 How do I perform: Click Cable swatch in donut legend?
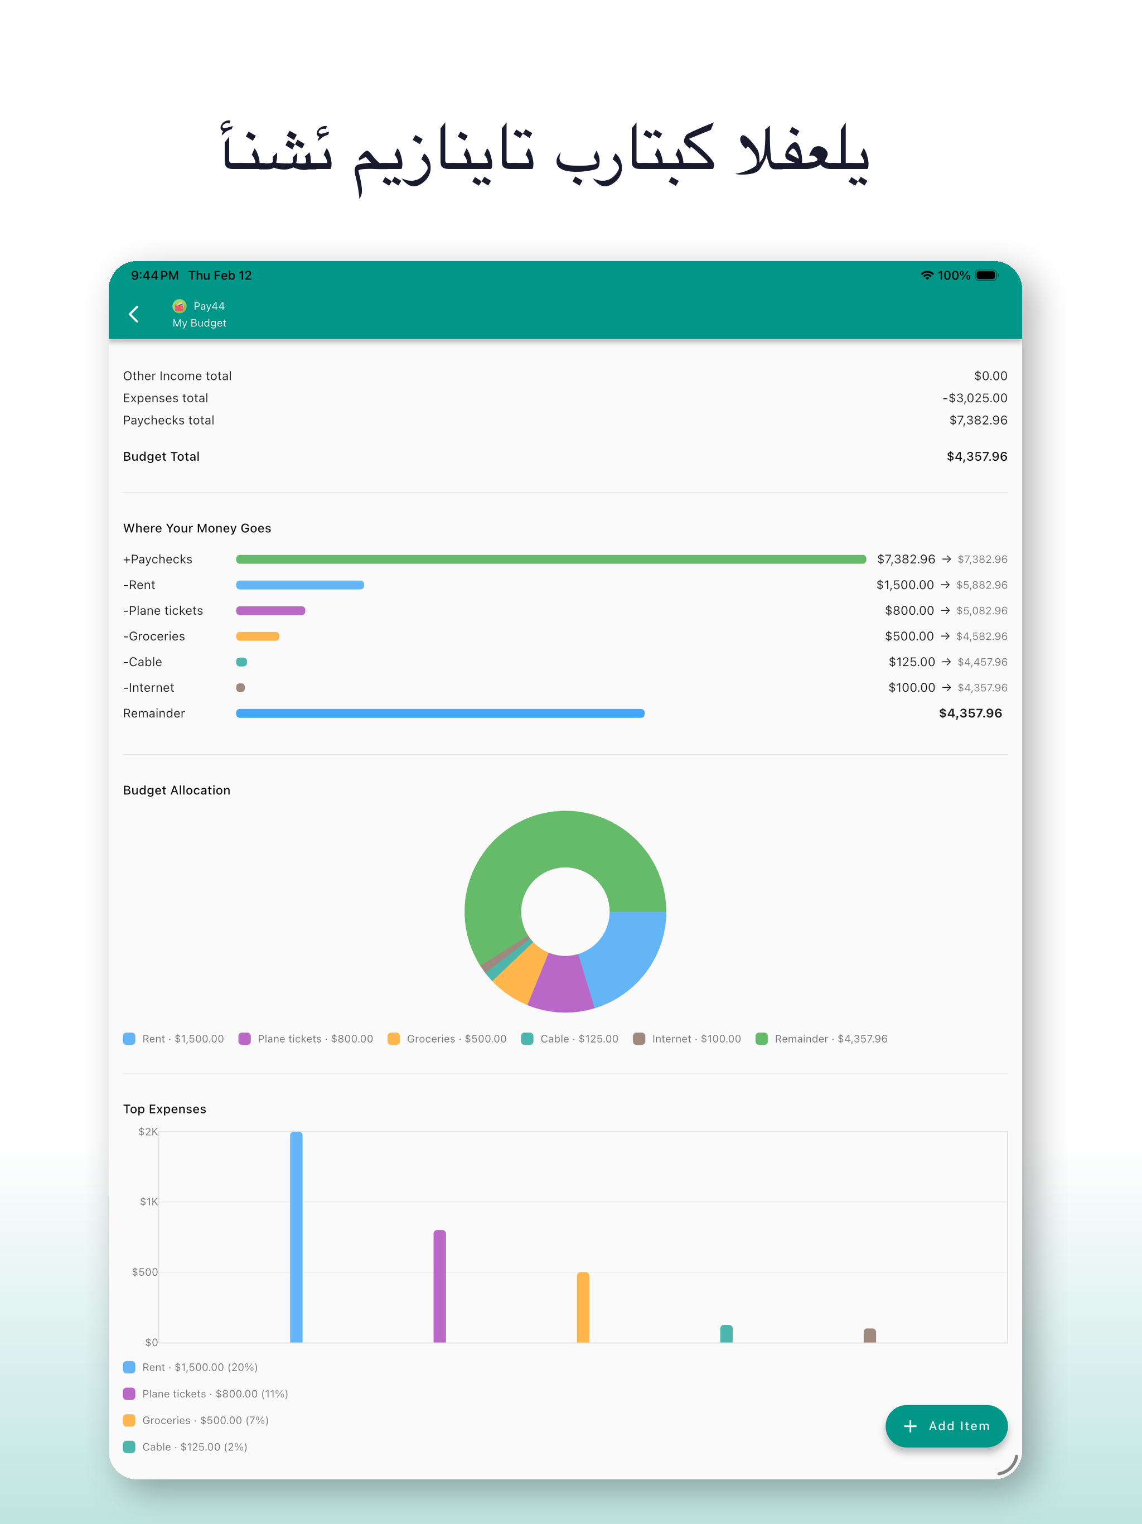(x=528, y=1039)
